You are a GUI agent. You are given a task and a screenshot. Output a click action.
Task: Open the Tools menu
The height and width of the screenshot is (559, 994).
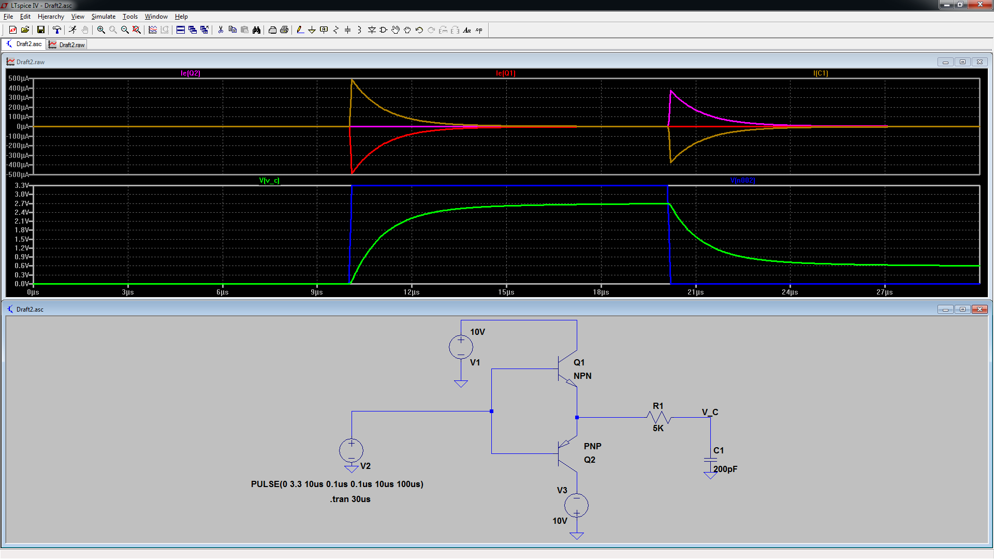click(130, 17)
